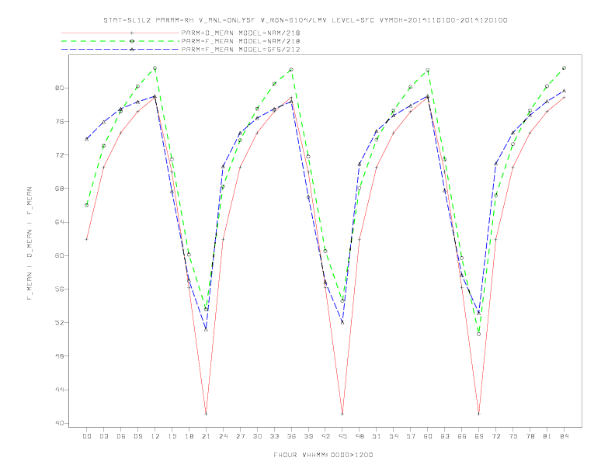Click the x-axis tick label 51
Screen dimensions: 615x475
(377, 436)
